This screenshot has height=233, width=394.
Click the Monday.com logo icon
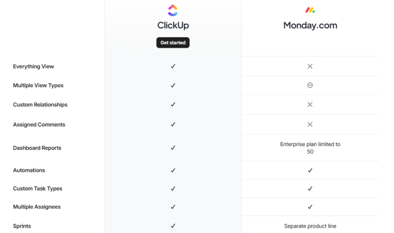310,10
